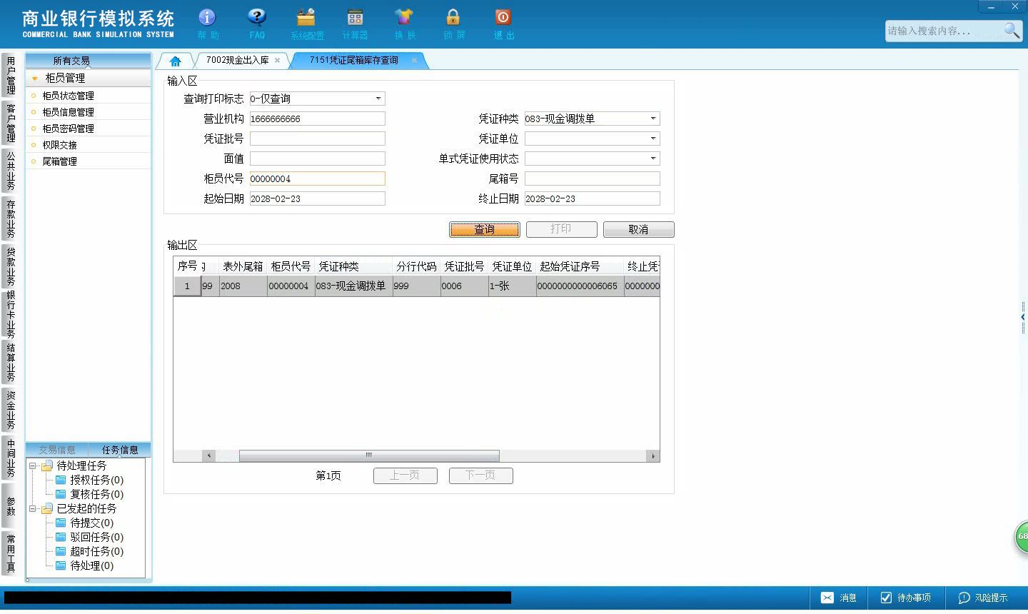Click the 取消 cancel button
The height and width of the screenshot is (614, 1028).
638,229
